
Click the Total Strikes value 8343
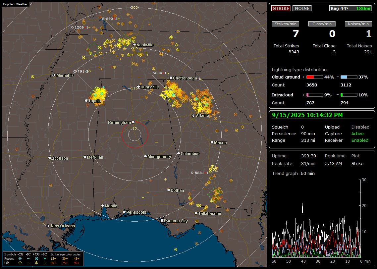pyautogui.click(x=294, y=52)
